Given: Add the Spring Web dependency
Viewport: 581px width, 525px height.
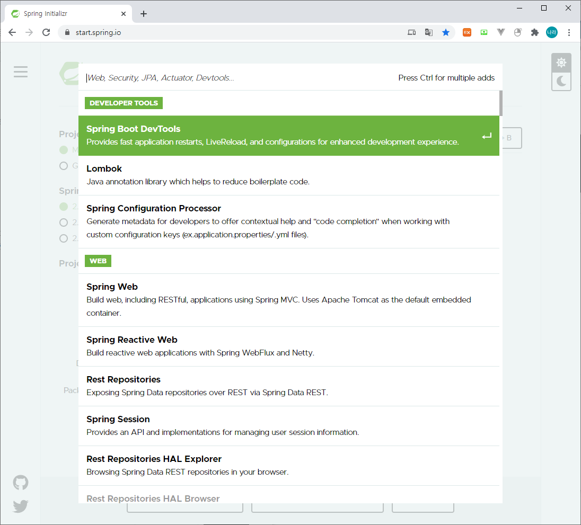Looking at the screenshot, I should [x=289, y=300].
